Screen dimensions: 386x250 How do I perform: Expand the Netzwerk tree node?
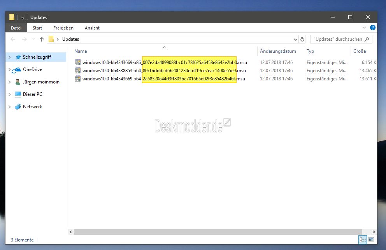[10, 107]
